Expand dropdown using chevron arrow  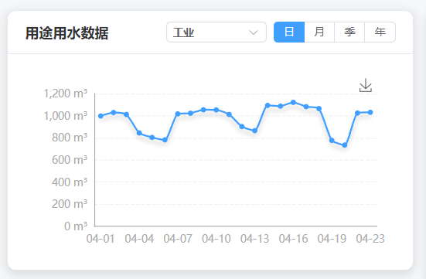pyautogui.click(x=254, y=32)
